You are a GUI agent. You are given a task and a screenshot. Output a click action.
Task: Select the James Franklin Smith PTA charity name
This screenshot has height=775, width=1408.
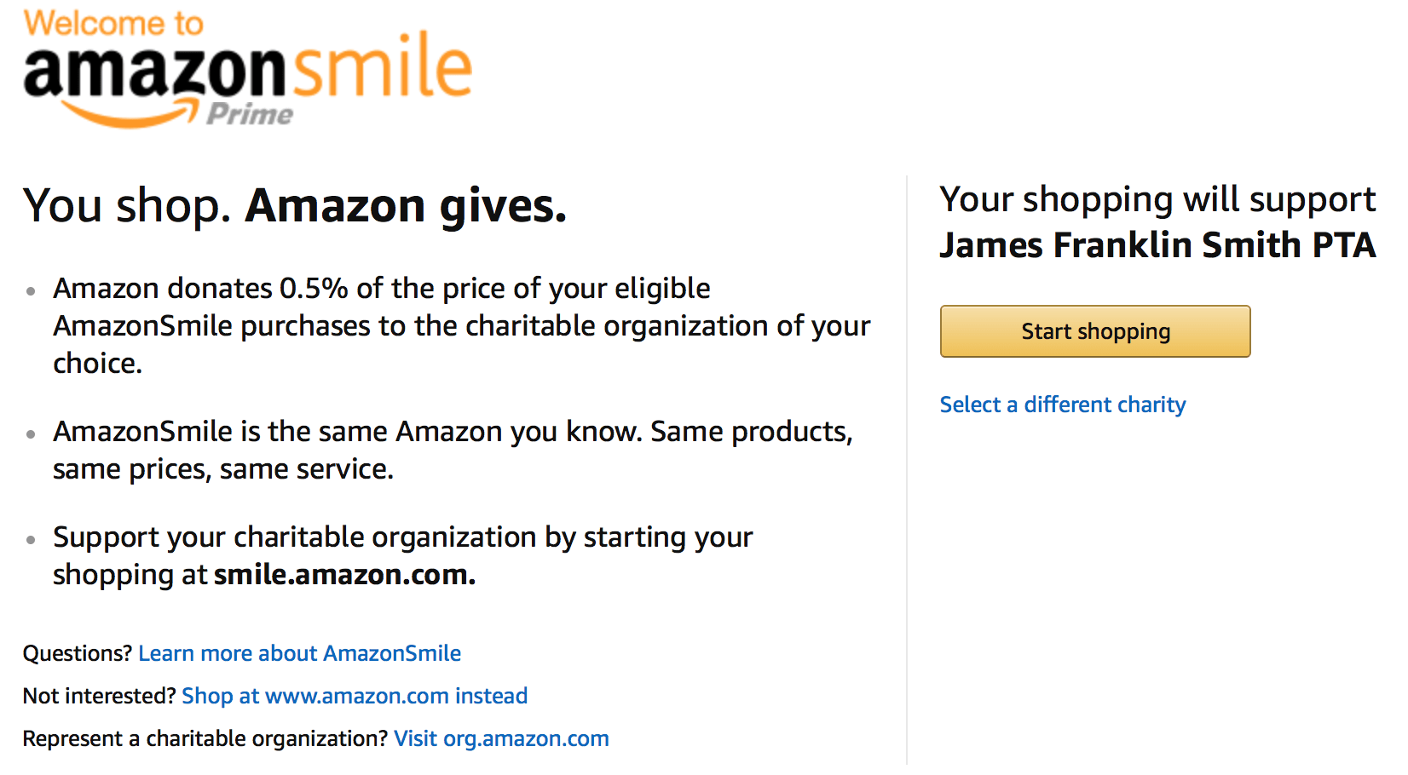tap(1157, 245)
